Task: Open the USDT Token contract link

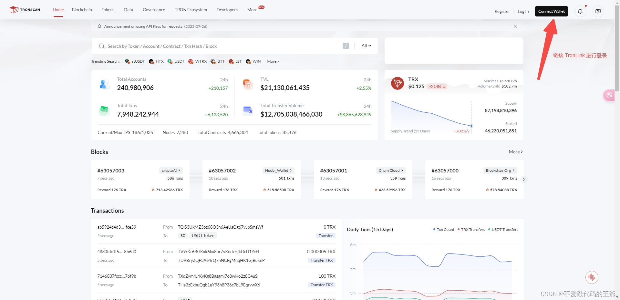Action: (203, 235)
